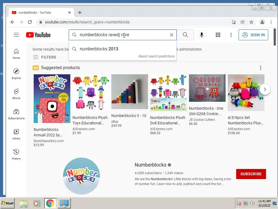The width and height of the screenshot is (278, 209).
Task: Click the Numberblocks channel avatar
Action: (81, 176)
